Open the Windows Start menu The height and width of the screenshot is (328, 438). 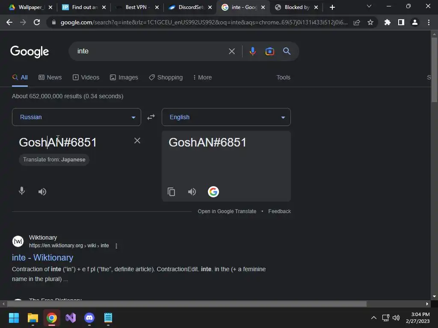(14, 318)
